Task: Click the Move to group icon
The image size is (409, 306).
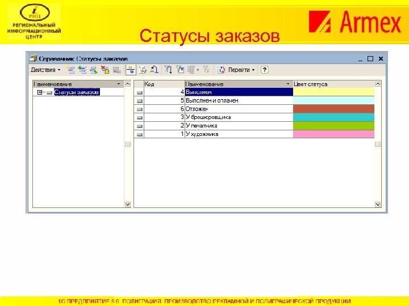Action: (143, 70)
